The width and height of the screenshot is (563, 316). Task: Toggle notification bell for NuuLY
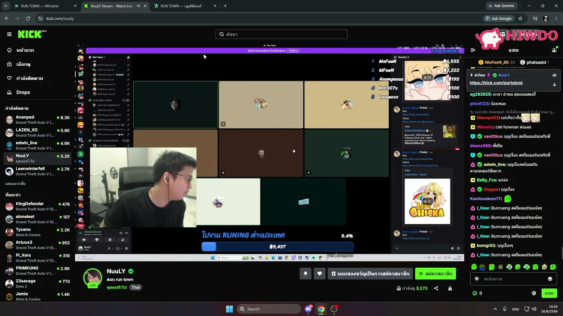pyautogui.click(x=305, y=274)
